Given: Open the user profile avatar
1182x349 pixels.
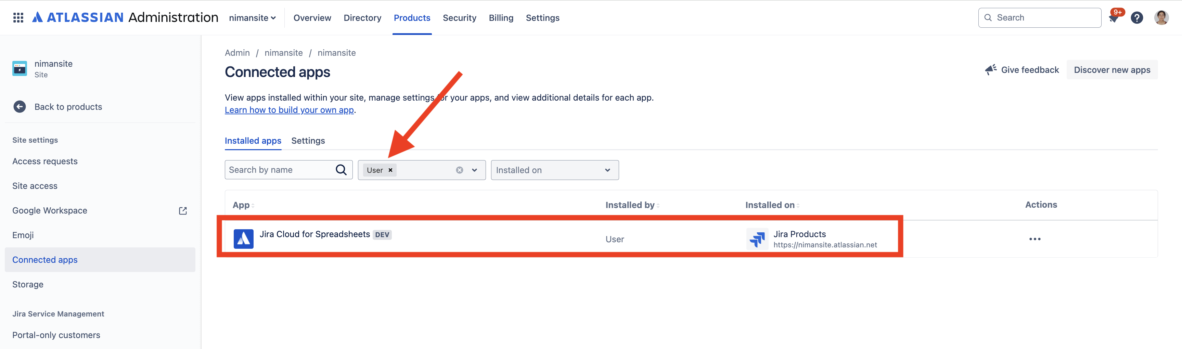Looking at the screenshot, I should (x=1161, y=18).
